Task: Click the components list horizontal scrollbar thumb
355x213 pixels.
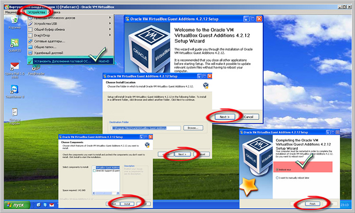Action: [105, 193]
